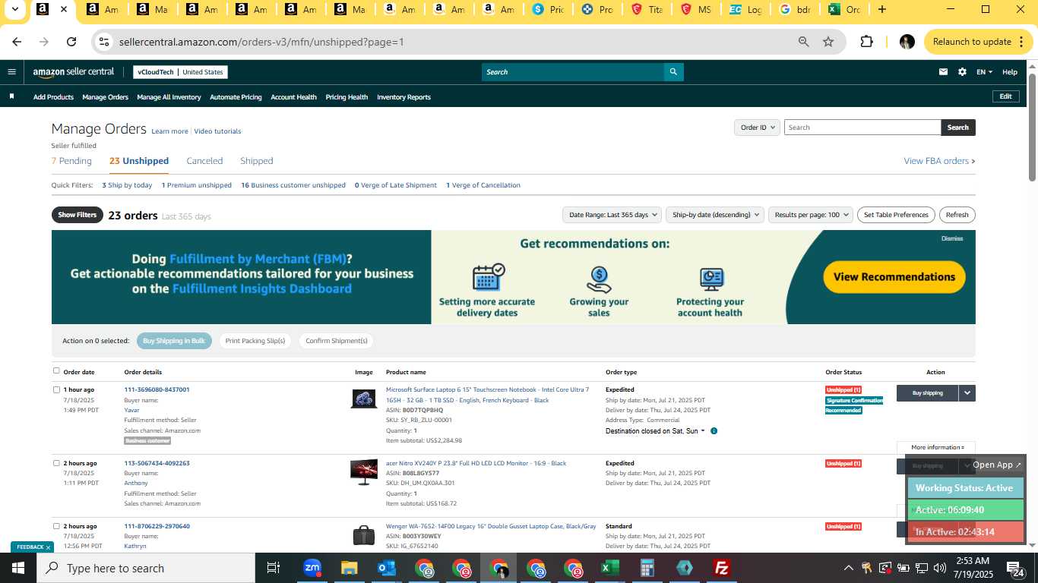The width and height of the screenshot is (1038, 583).
Task: Open Account Health menu item
Action: (x=293, y=97)
